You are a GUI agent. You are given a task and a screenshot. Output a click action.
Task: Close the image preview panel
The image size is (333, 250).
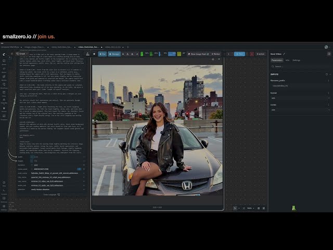219,59
